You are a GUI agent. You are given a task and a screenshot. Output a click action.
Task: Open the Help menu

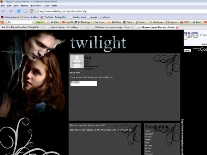(x=55, y=6)
